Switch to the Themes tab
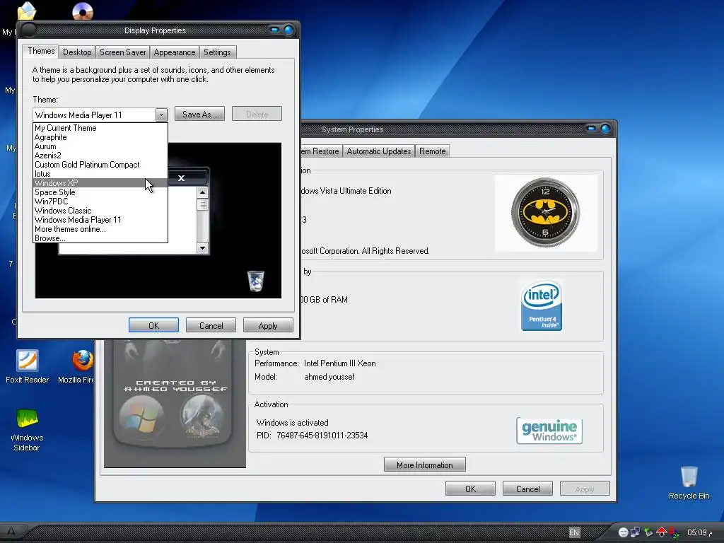The image size is (724, 543). pos(40,51)
